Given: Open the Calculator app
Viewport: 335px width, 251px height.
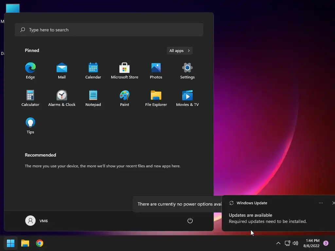Looking at the screenshot, I should (x=30, y=98).
